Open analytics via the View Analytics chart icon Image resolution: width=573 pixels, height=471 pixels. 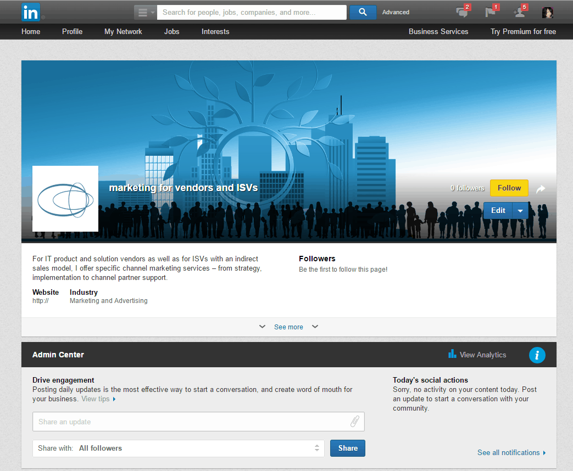[452, 355]
